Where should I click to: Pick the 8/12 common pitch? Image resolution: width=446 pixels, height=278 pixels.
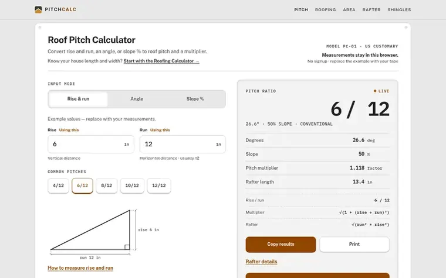107,186
